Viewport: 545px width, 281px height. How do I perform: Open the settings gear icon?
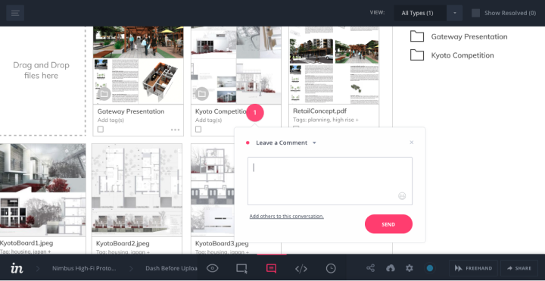(410, 268)
